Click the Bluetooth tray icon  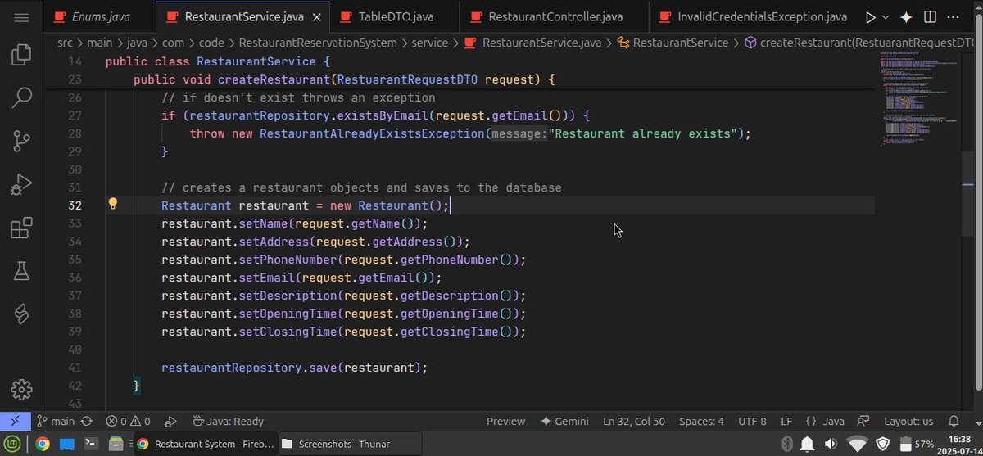point(787,444)
